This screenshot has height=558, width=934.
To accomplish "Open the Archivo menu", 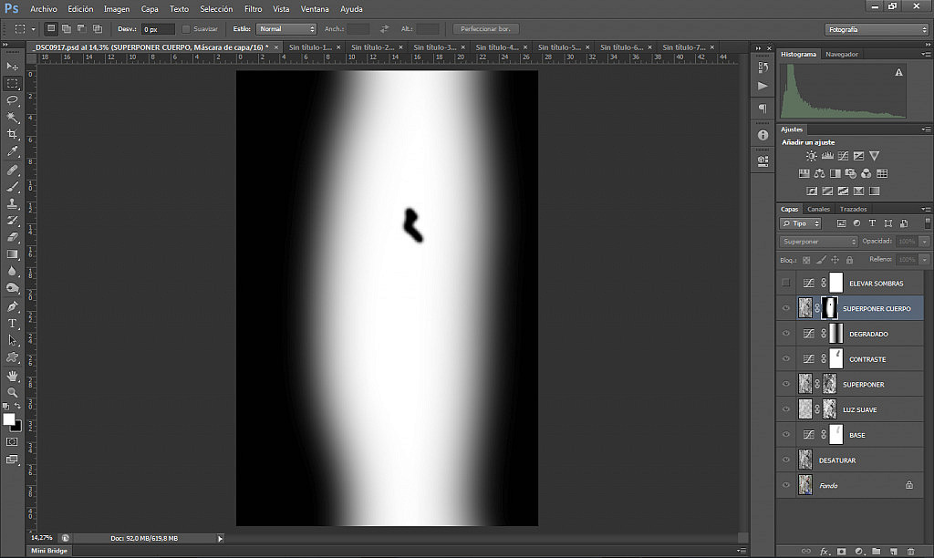I will 44,9.
